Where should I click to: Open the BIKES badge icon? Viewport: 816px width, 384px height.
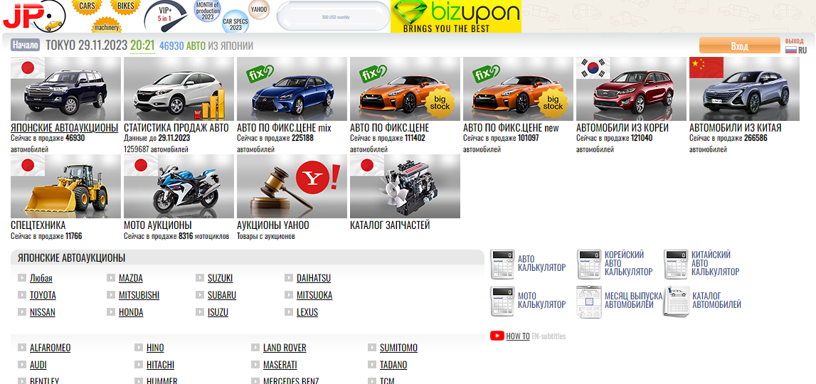click(x=125, y=6)
